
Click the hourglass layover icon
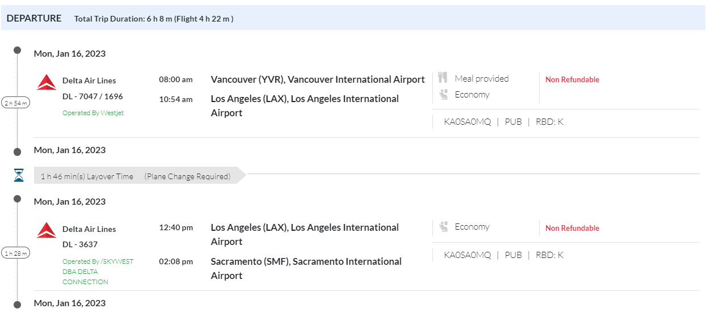coord(19,176)
